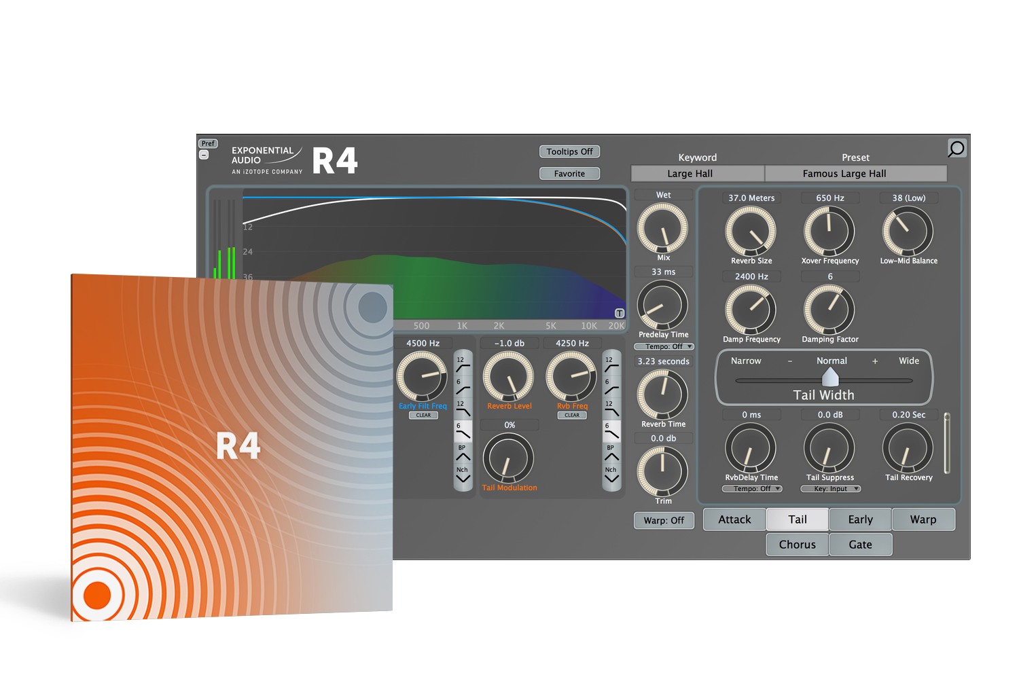
Task: Click CLEAR under Rvb Freq
Action: point(572,415)
